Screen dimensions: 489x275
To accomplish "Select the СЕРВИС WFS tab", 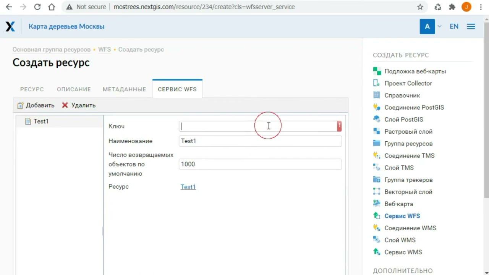I will (x=177, y=89).
